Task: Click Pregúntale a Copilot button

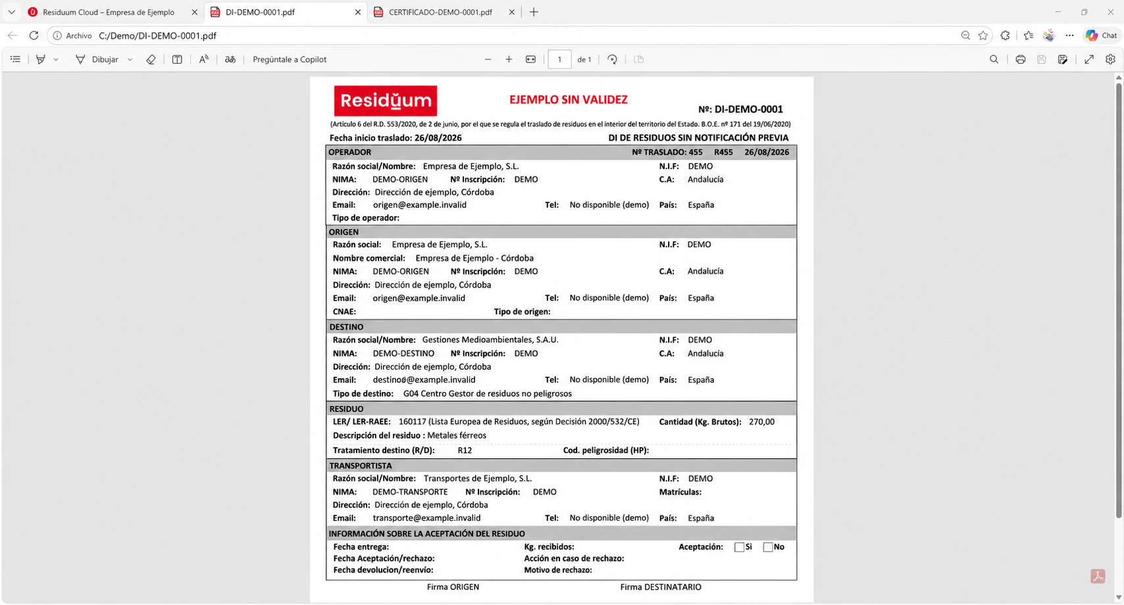Action: click(290, 59)
